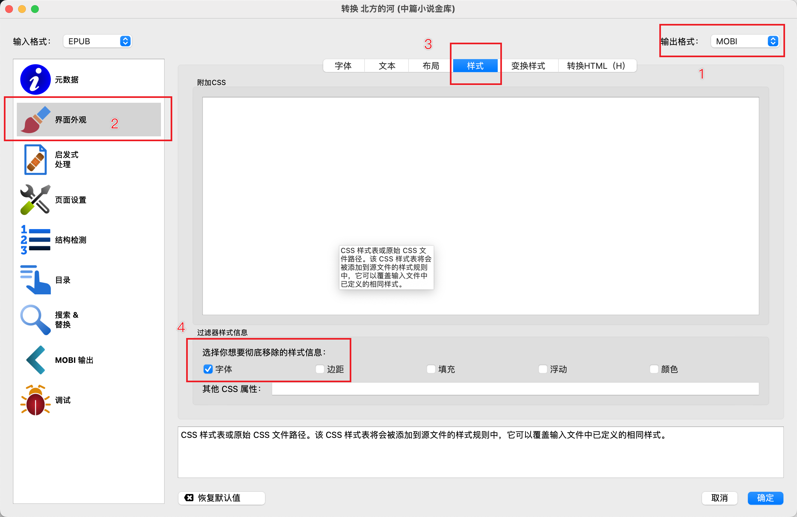Click the 恢复默认值 button
The width and height of the screenshot is (797, 517).
tap(221, 498)
